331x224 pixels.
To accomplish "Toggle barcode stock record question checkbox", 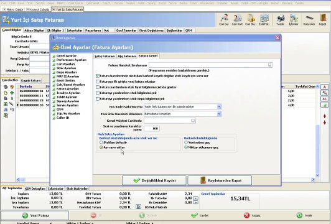I will pos(98,75).
